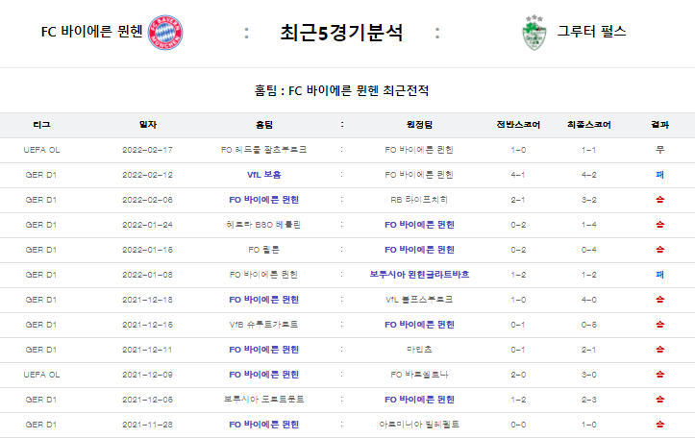Select the 2022-02-17 UEFA CL match row
The width and height of the screenshot is (695, 438).
point(348,150)
